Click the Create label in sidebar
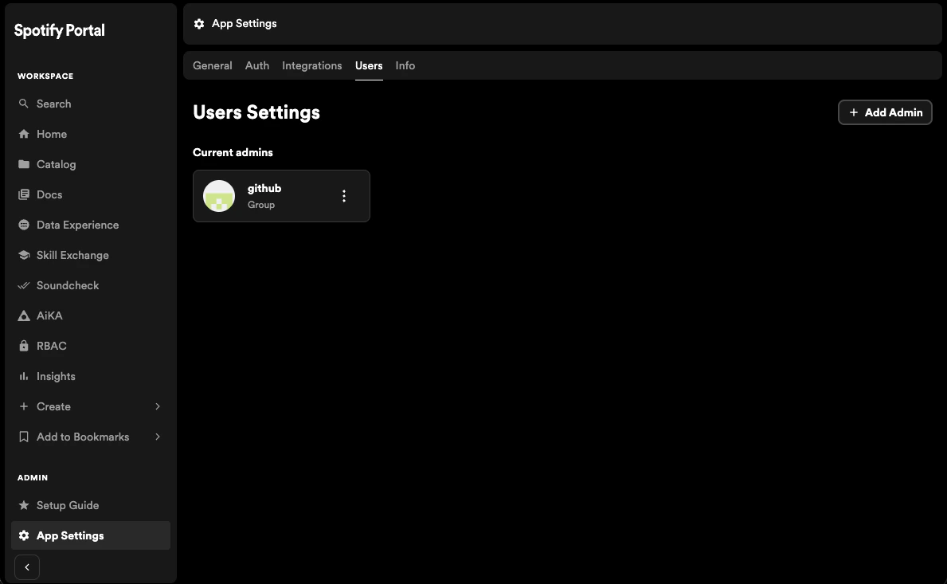The width and height of the screenshot is (947, 584). [x=53, y=406]
